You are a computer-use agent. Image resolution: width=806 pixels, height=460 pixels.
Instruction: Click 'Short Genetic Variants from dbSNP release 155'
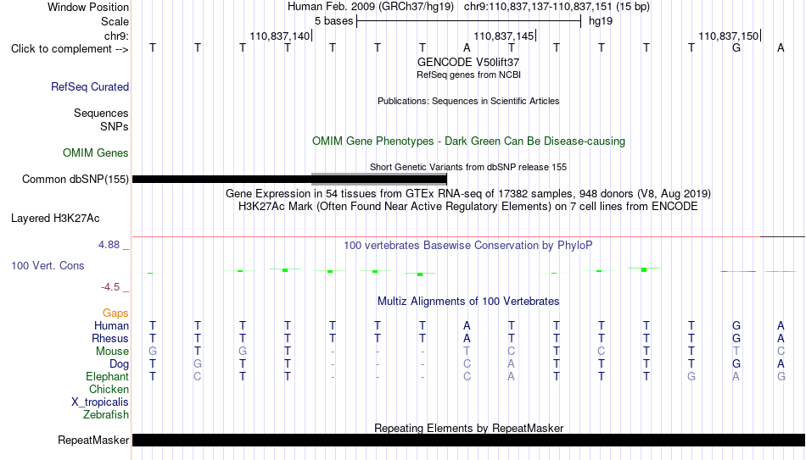pos(468,168)
